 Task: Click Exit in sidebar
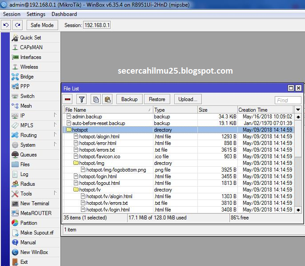pos(35,262)
